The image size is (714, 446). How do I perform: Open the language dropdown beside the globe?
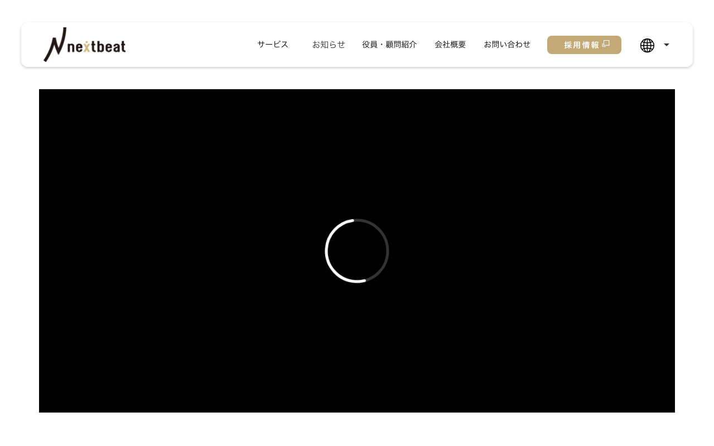(x=666, y=45)
